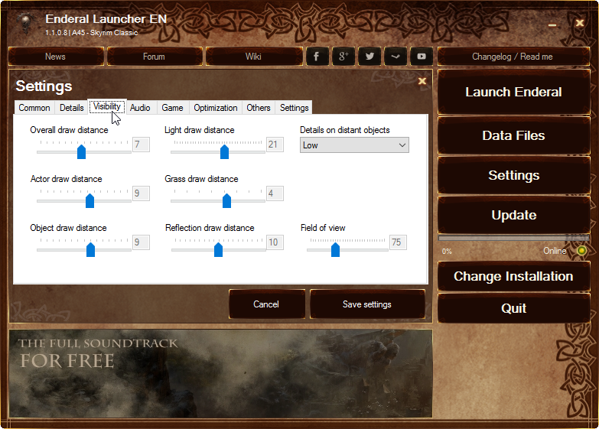Click the Overall draw distance slider handle
The image size is (599, 429).
81,151
